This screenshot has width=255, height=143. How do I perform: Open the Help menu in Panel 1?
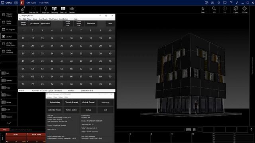(76, 19)
